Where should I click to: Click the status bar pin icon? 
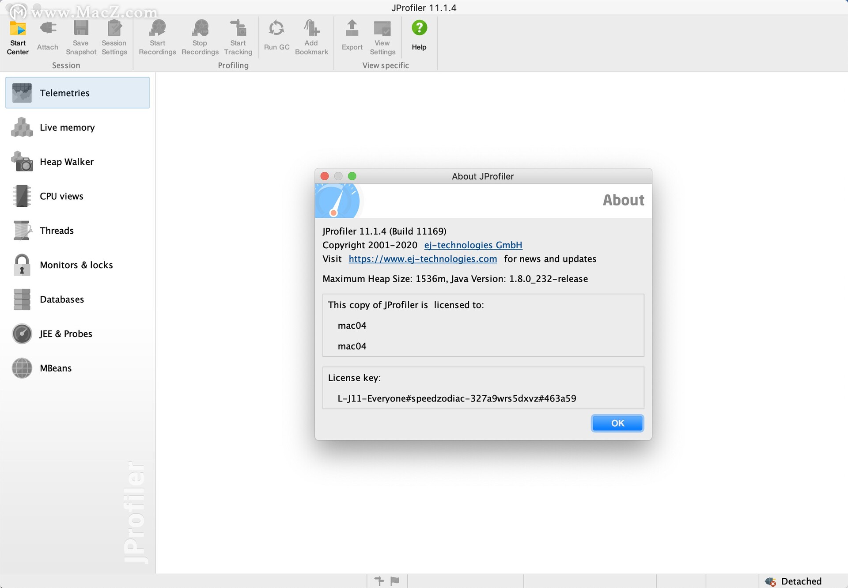[379, 581]
